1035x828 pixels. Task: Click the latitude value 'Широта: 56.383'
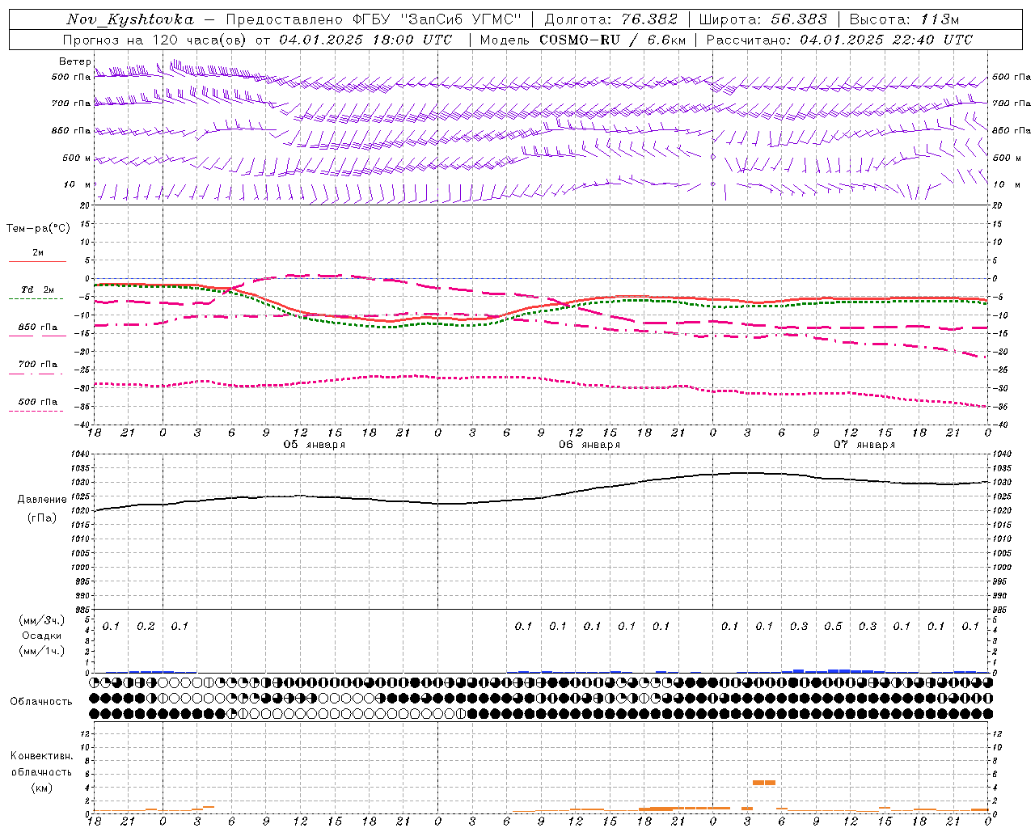point(763,19)
